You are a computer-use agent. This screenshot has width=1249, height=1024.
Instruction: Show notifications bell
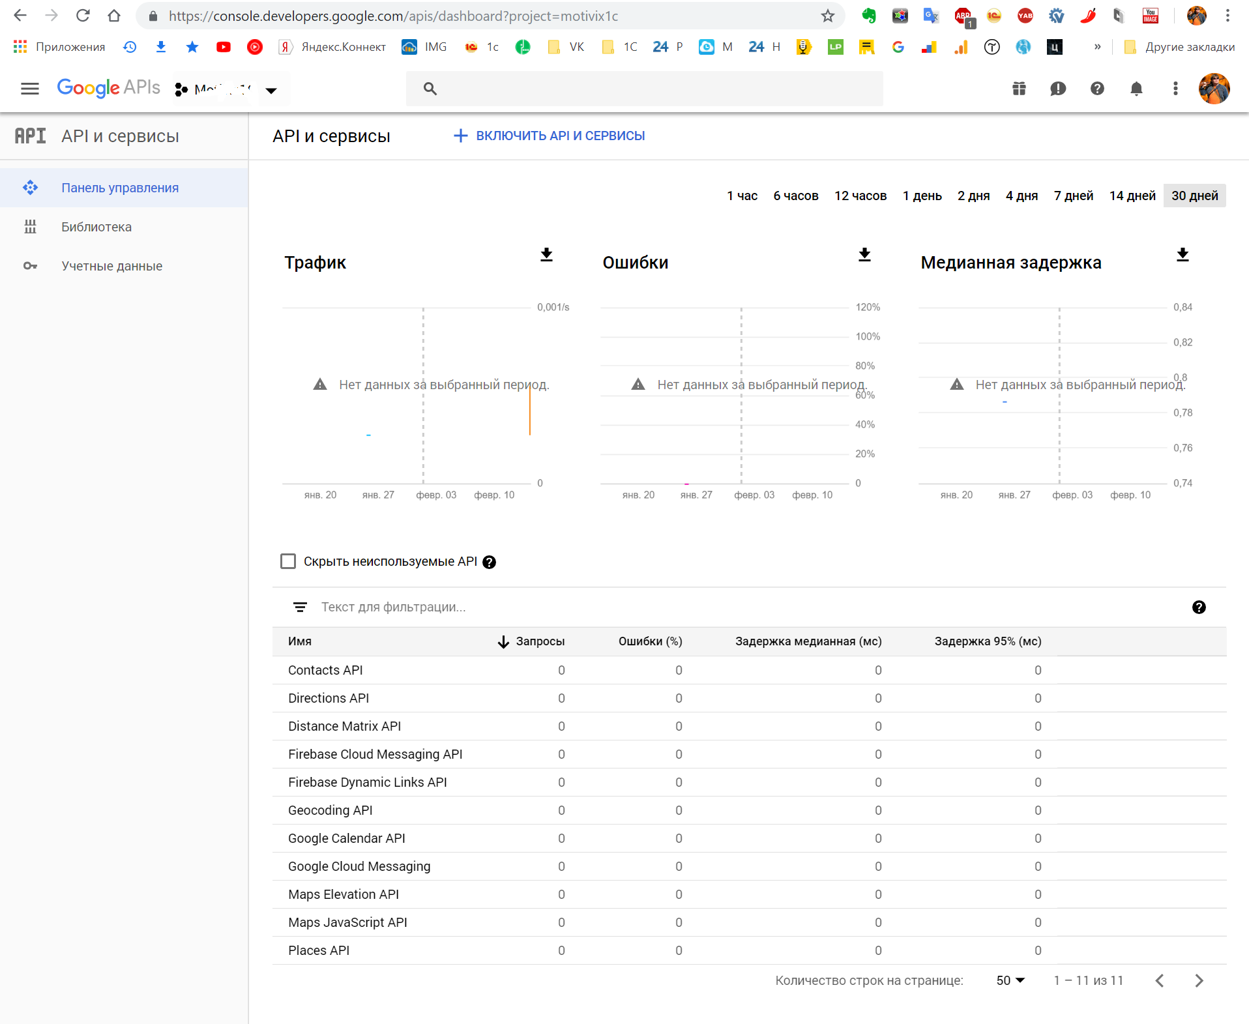click(1136, 89)
